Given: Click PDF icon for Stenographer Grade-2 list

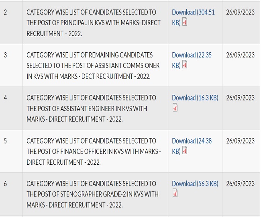Looking at the screenshot, I should point(175,194).
